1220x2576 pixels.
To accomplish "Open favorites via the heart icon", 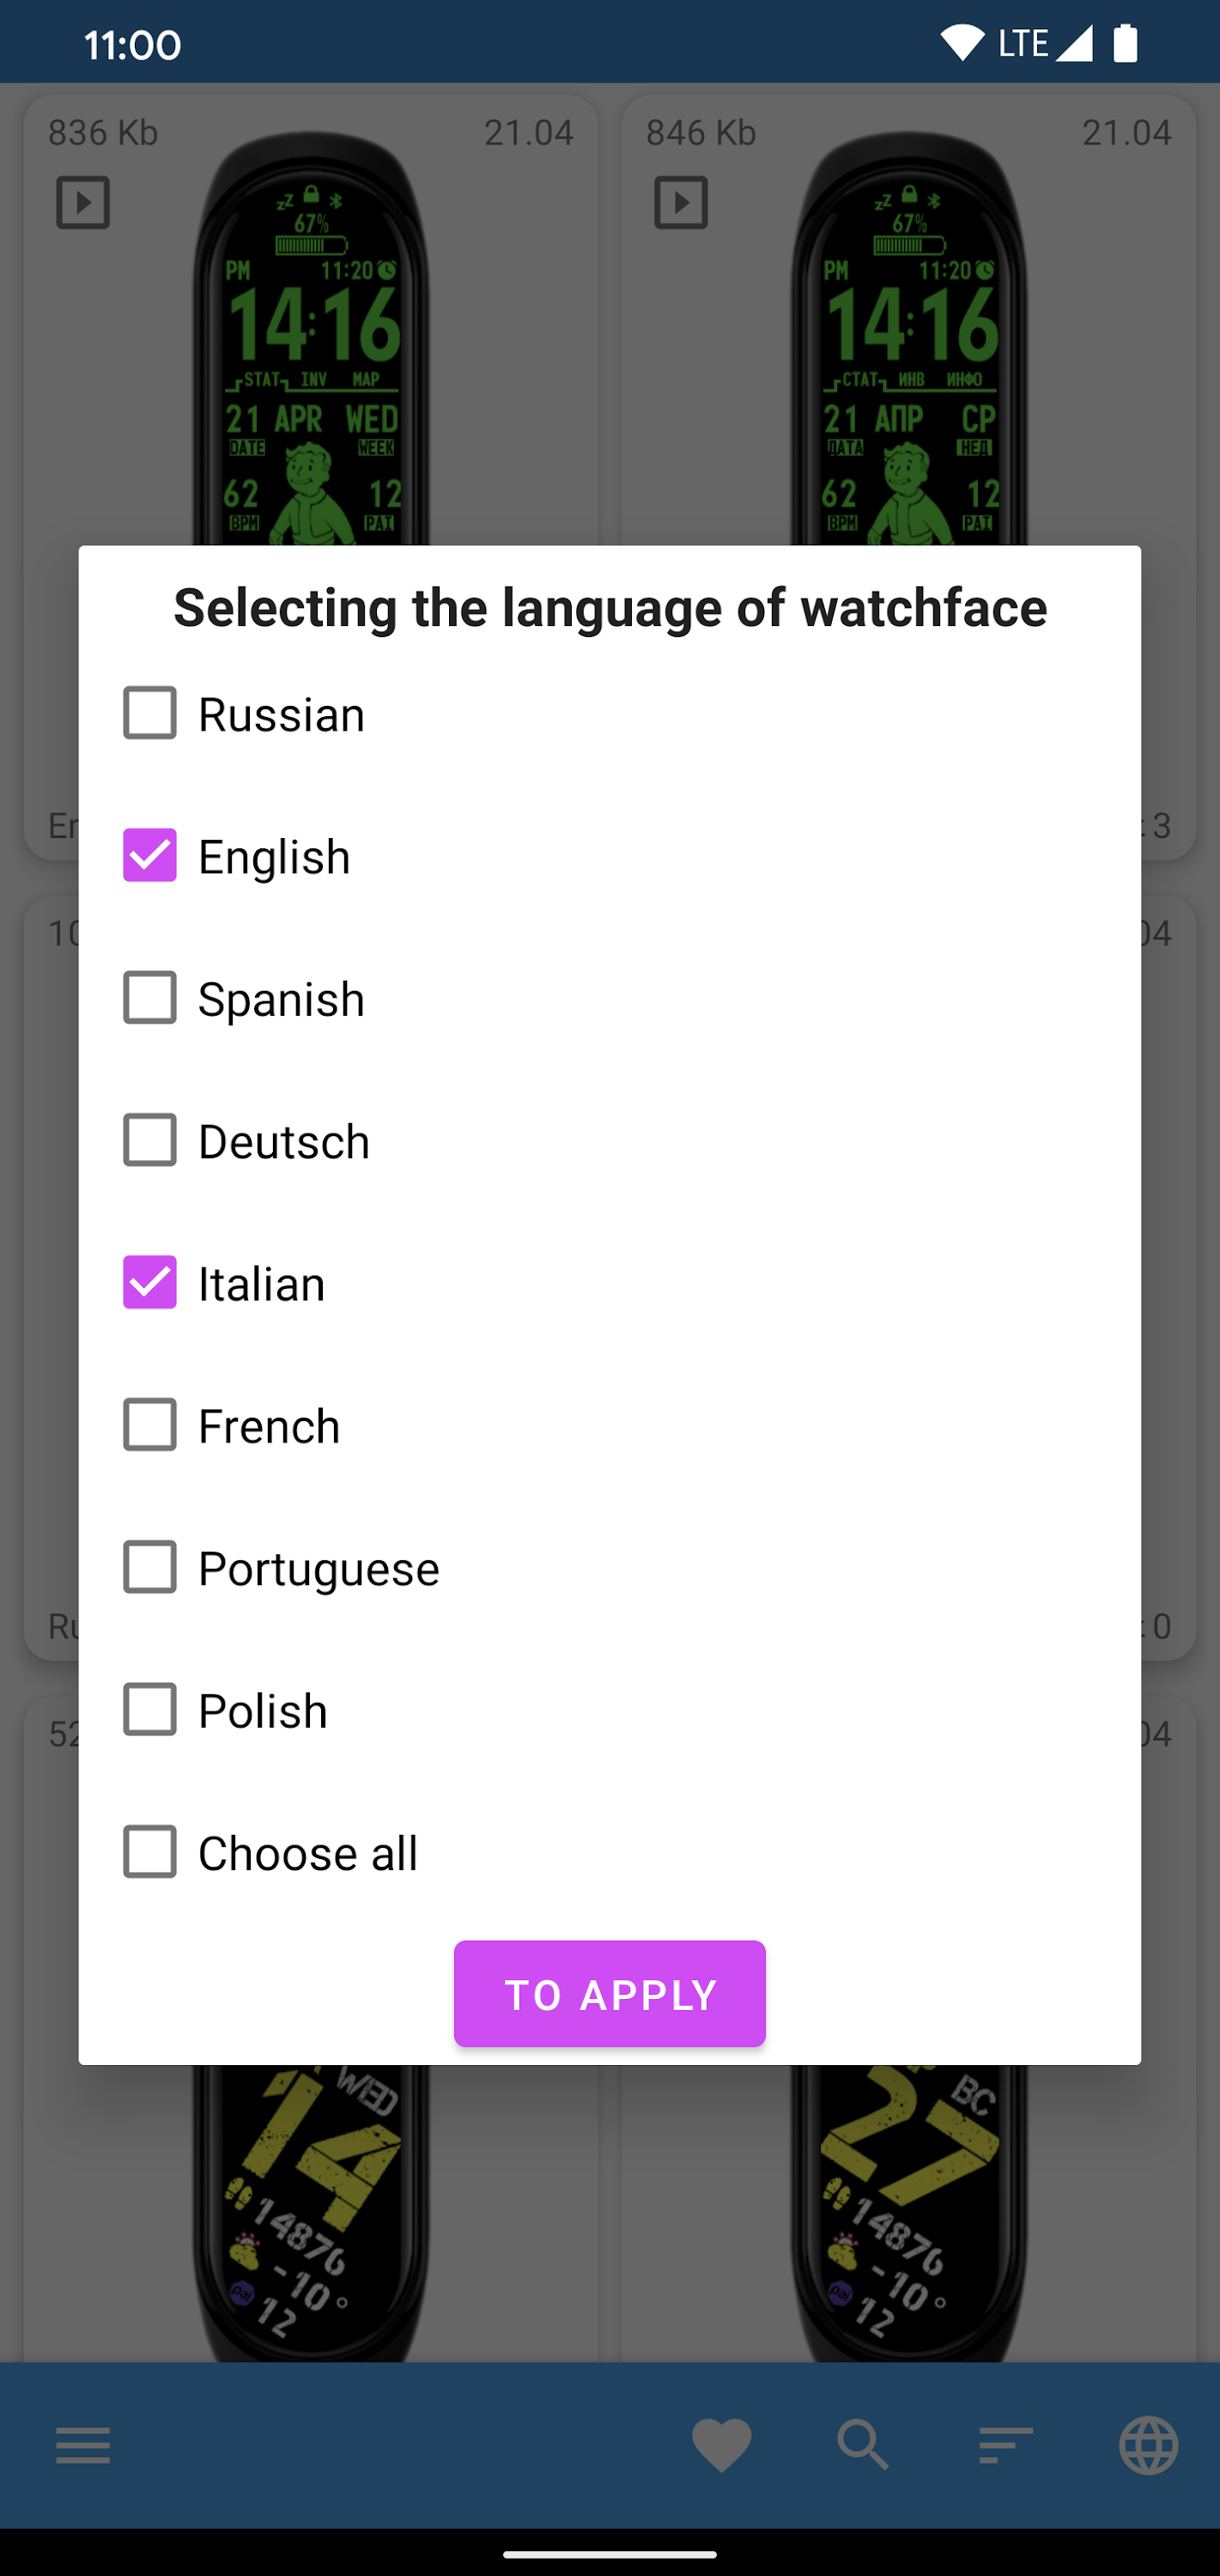I will [721, 2445].
